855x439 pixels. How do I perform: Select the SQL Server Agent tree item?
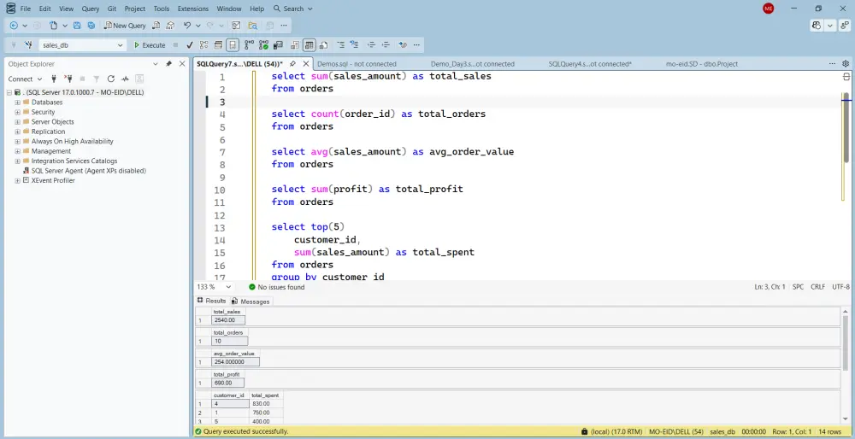click(88, 171)
